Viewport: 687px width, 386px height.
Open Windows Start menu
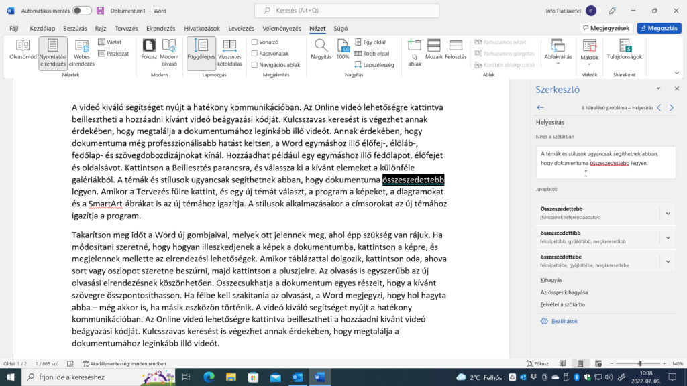tap(11, 377)
